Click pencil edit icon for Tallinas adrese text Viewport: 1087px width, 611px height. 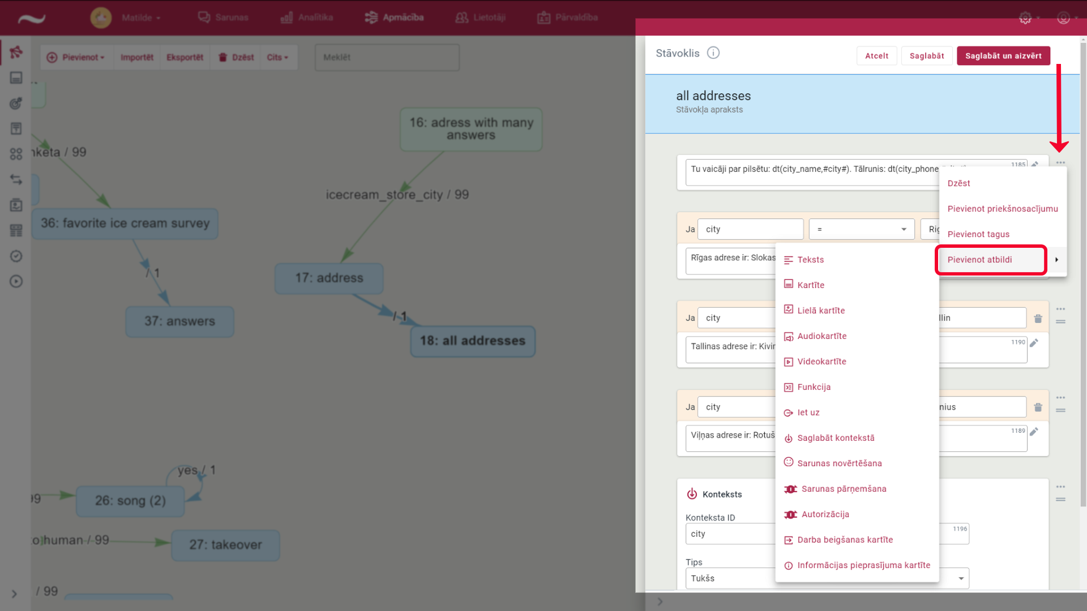[1034, 343]
